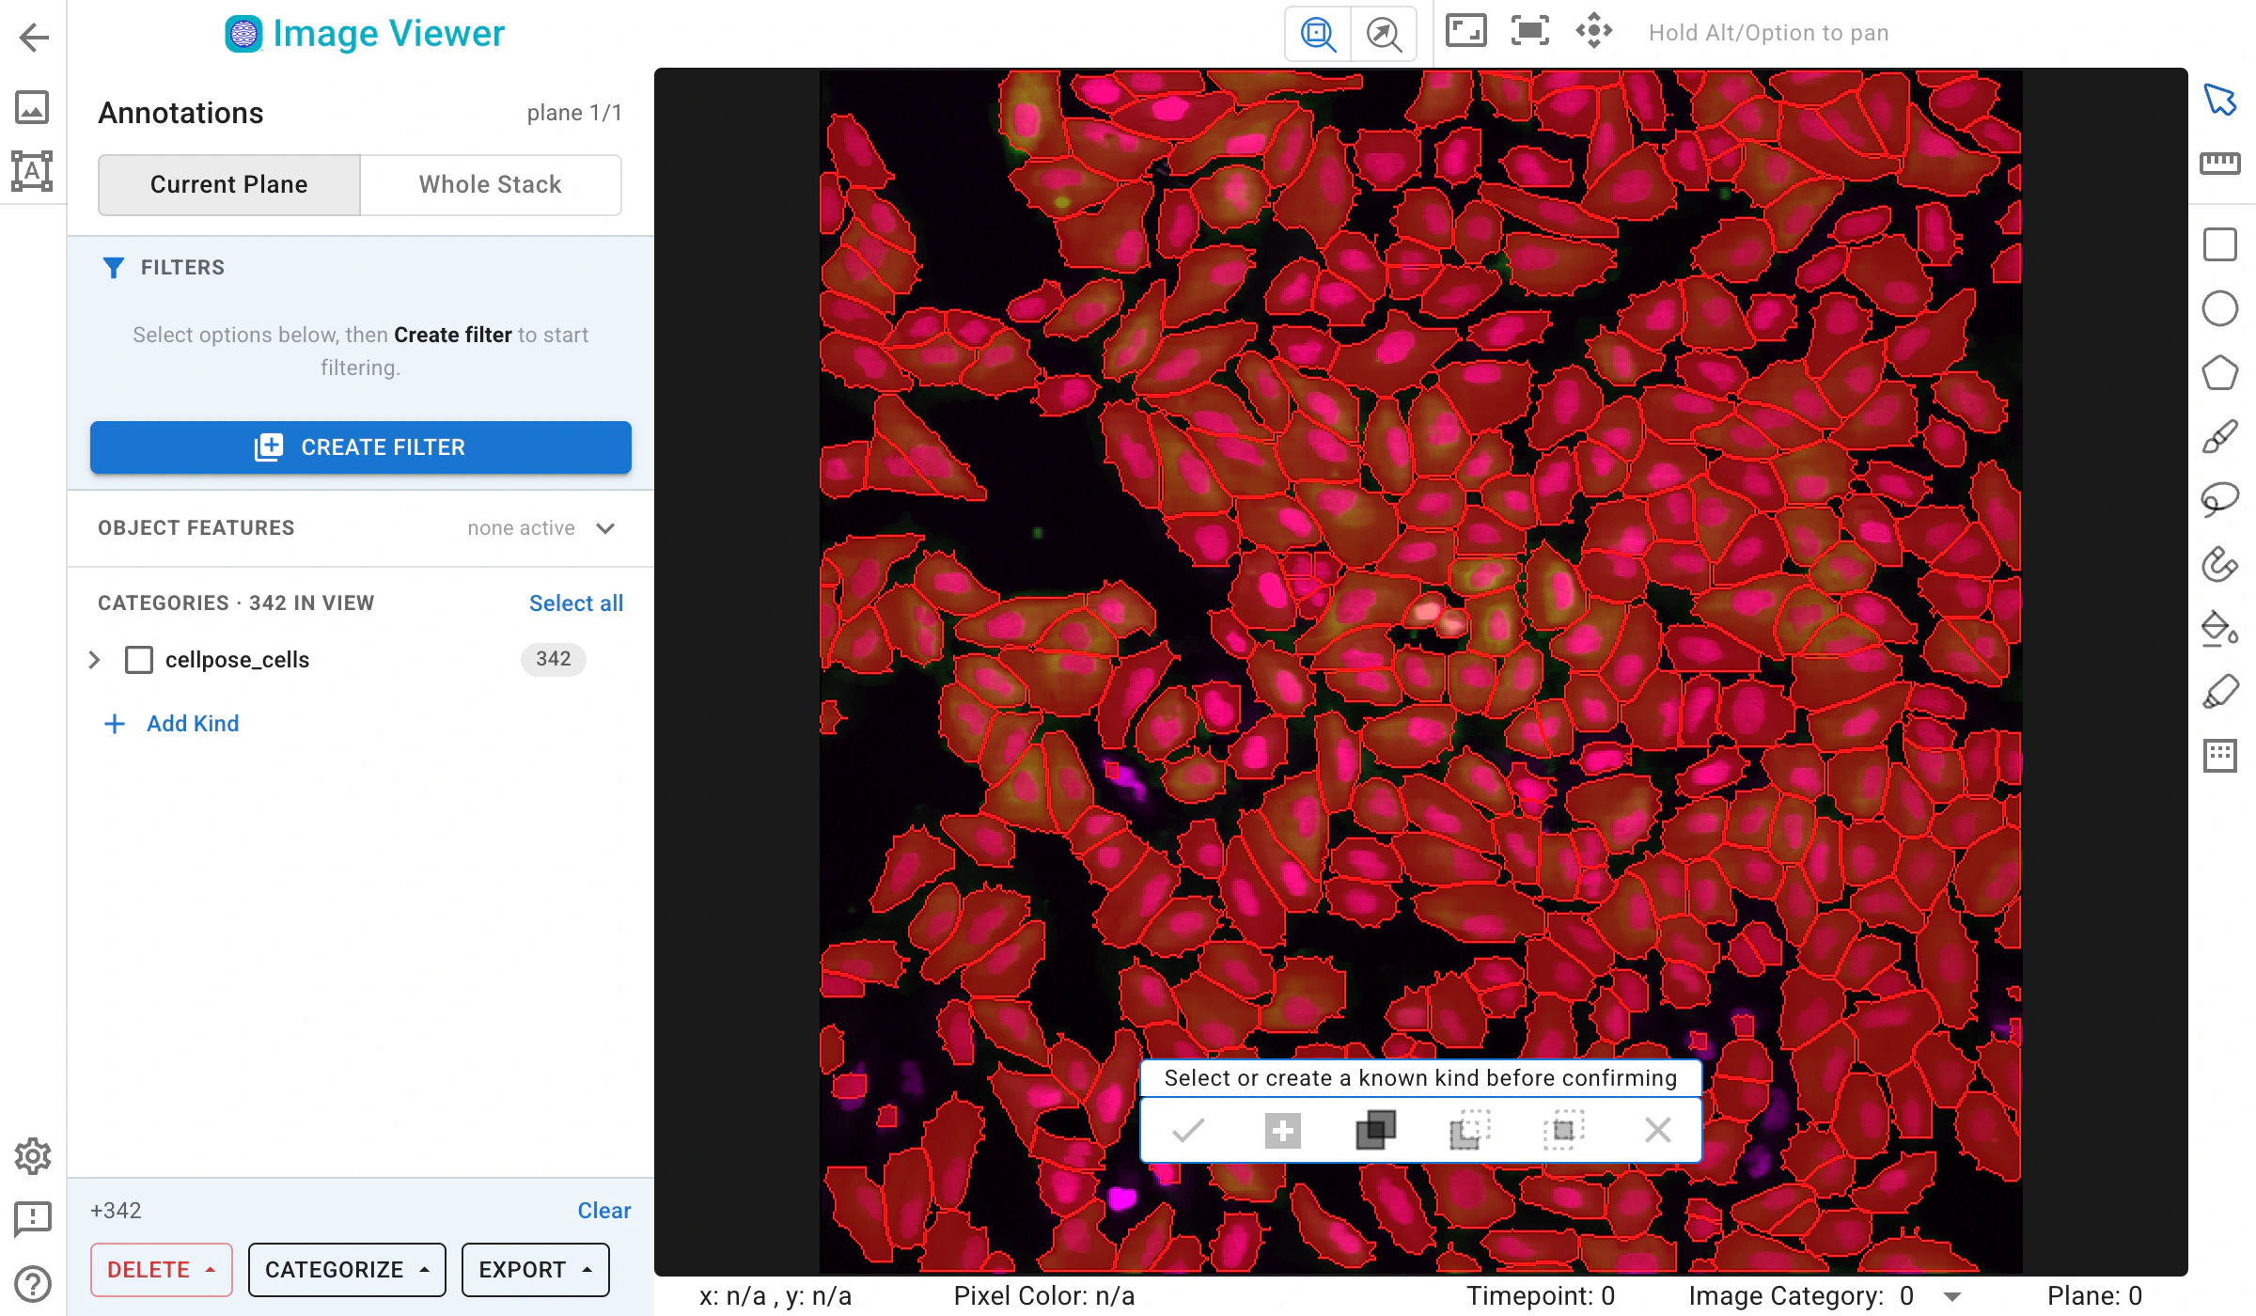Select the brush drawing tool
The image size is (2256, 1316).
tap(2219, 436)
